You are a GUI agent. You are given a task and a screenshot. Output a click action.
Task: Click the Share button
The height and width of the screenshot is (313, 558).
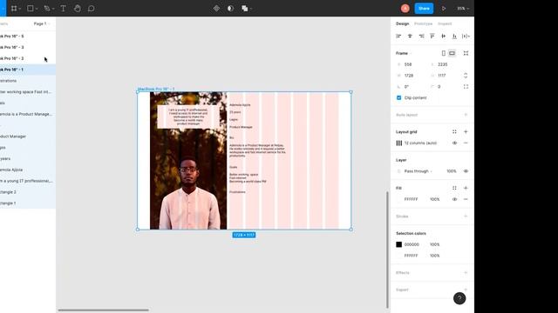point(424,8)
